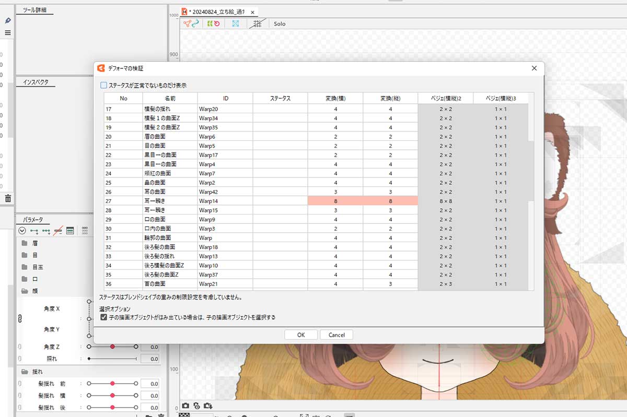627x417 pixels.
Task: Click the camera snapshot icon below canvas
Action: coord(185,406)
